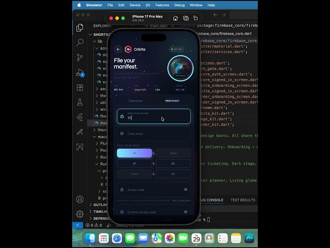
Task: Select seat B1
Action: coord(135,163)
